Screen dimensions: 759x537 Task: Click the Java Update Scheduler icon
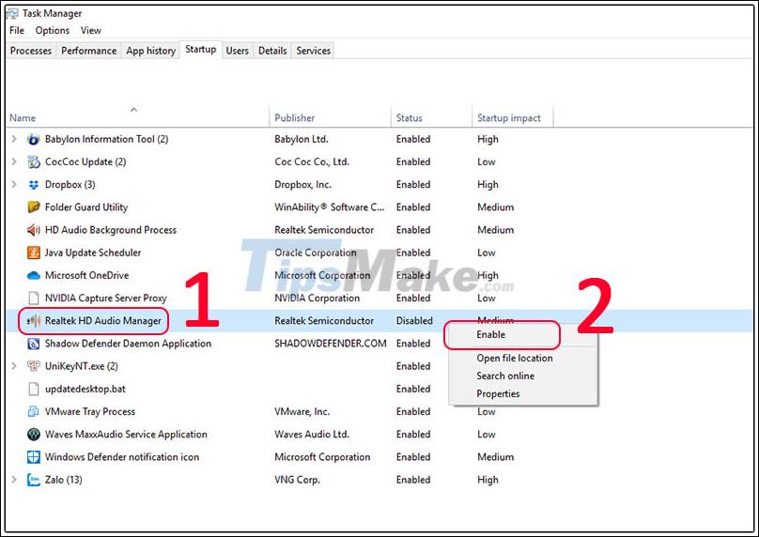[x=34, y=253]
